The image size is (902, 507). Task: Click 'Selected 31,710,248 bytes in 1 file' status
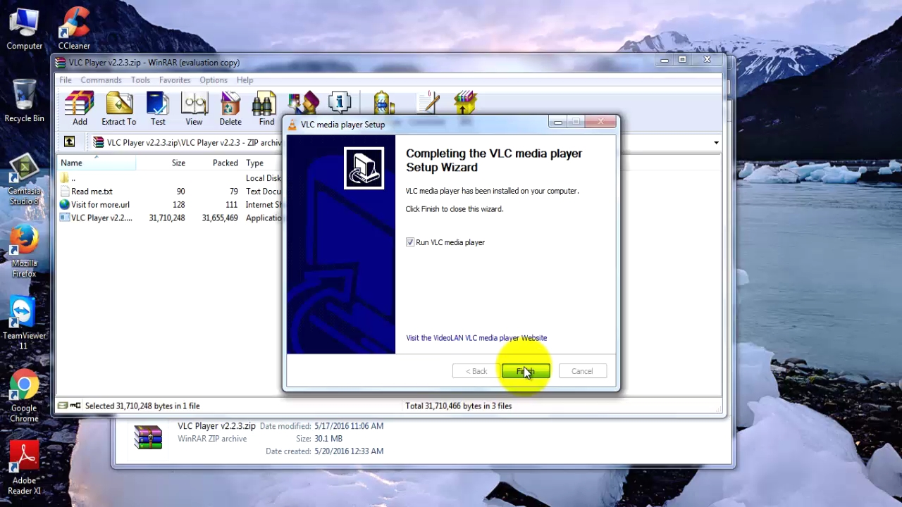[142, 406]
